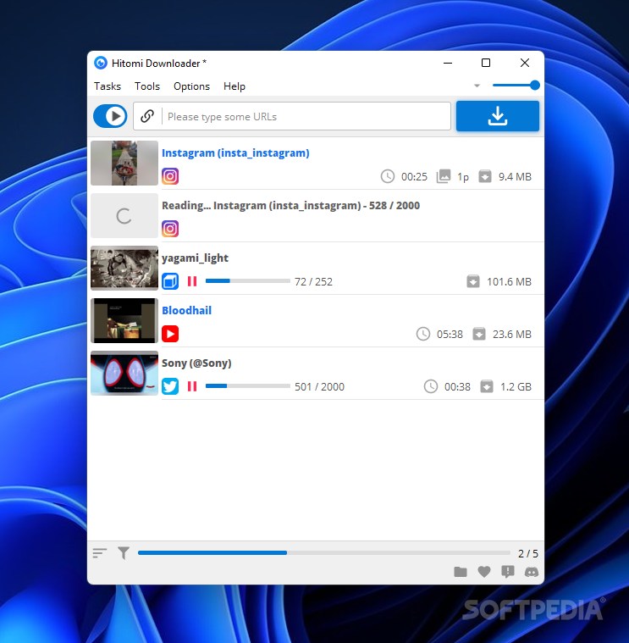This screenshot has width=629, height=643.
Task: Open the Discord icon
Action: [x=532, y=572]
